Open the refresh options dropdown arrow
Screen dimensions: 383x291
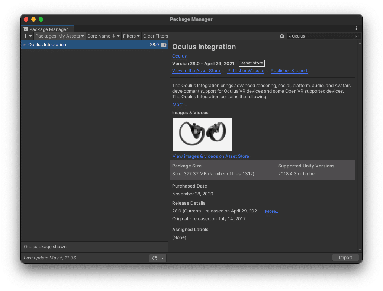click(162, 258)
